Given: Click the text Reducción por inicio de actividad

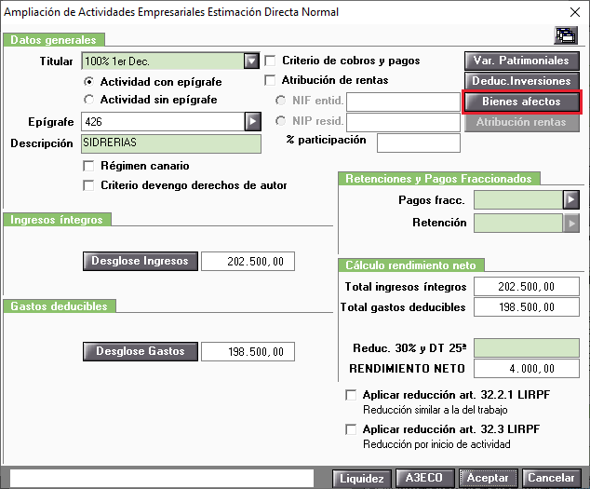Looking at the screenshot, I should pyautogui.click(x=436, y=444).
